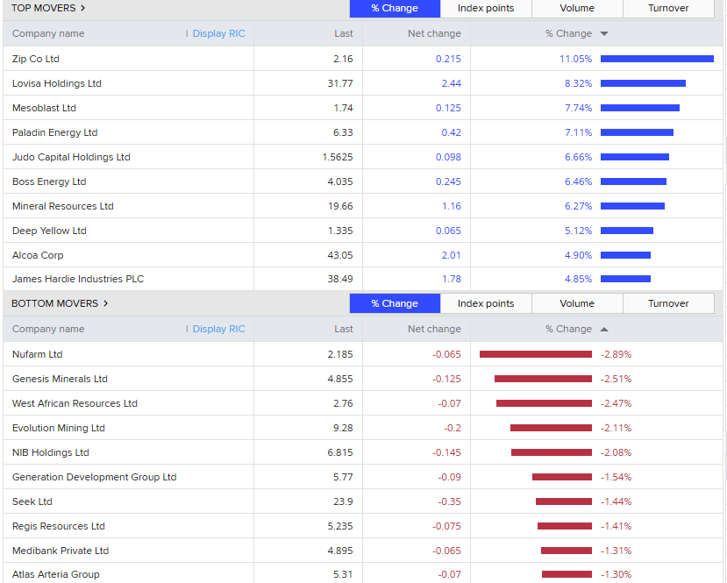Sort Top Movers by Net change column
The height and width of the screenshot is (583, 727).
pyautogui.click(x=434, y=33)
